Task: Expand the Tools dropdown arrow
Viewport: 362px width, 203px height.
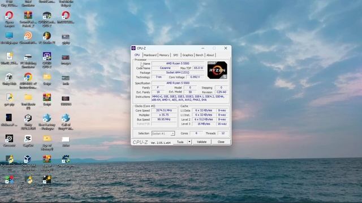Action: (x=189, y=142)
